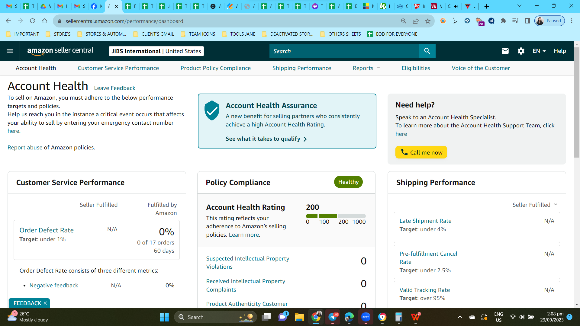Click the Call me now button
Image resolution: width=580 pixels, height=326 pixels.
pos(421,152)
